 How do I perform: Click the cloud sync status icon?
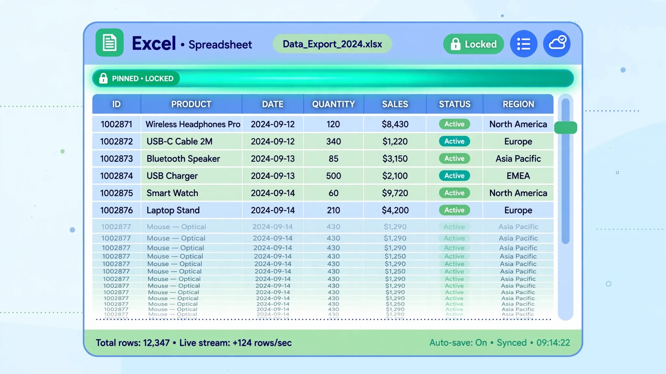pos(557,44)
